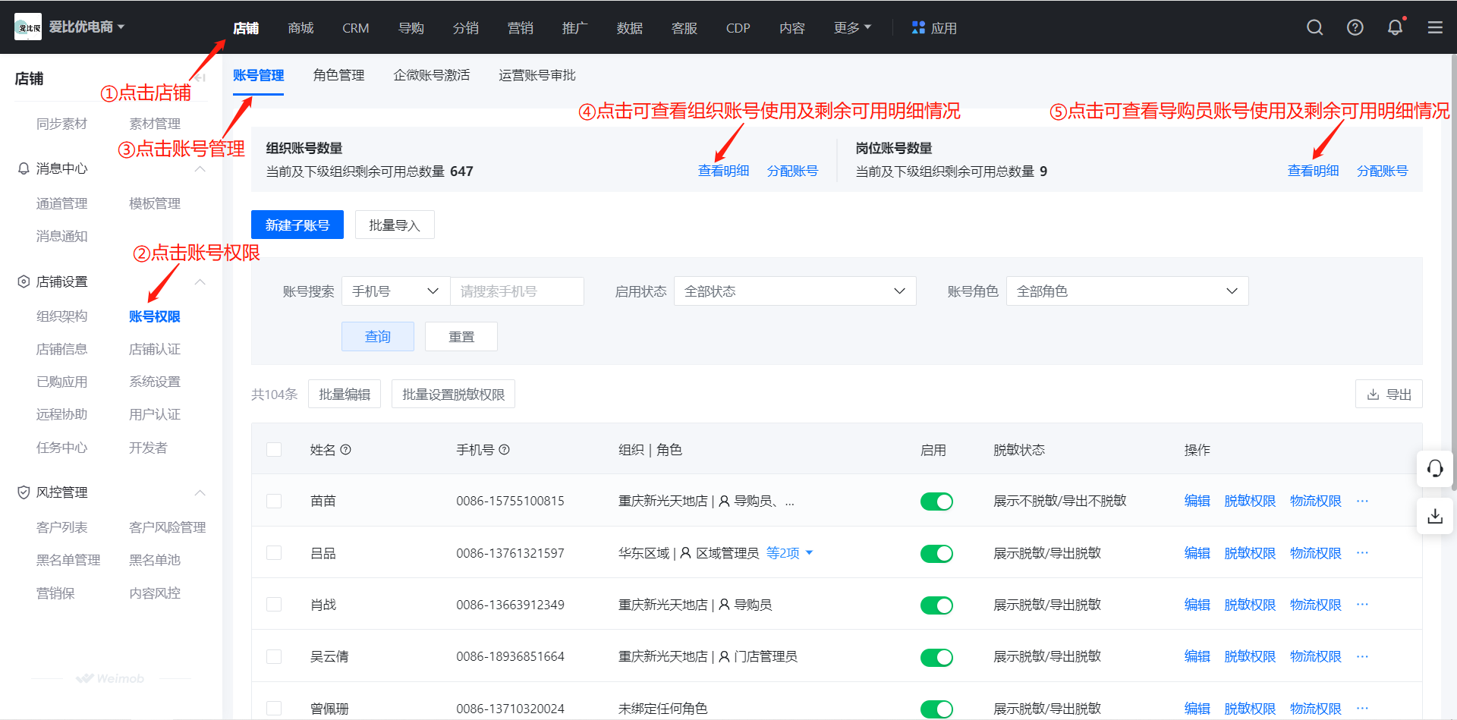This screenshot has height=720, width=1457.
Task: Click the 应用 apps grid icon
Action: coord(918,28)
